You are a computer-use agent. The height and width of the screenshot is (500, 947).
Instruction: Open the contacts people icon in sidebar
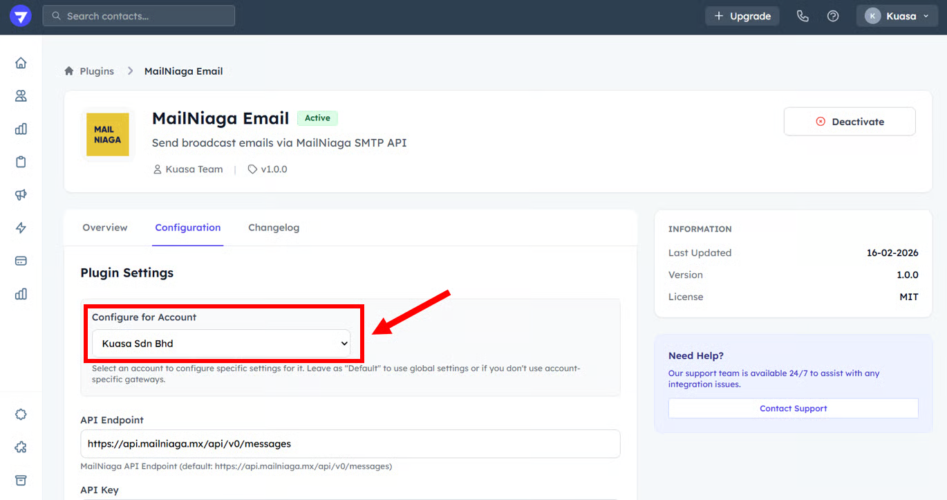21,96
